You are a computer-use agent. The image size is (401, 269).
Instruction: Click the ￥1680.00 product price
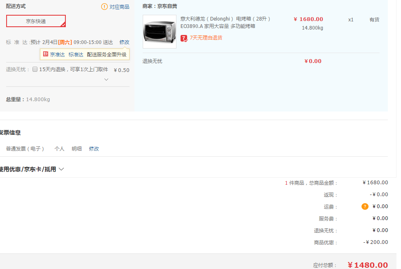[x=308, y=19]
